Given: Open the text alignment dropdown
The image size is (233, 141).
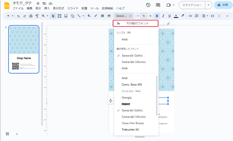Looking at the screenshot, I should (x=205, y=16).
